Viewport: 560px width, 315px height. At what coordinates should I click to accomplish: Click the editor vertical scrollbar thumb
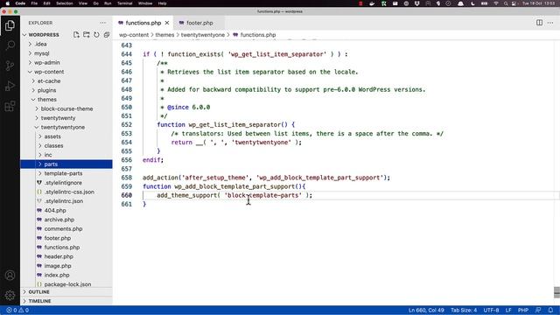tap(556, 292)
